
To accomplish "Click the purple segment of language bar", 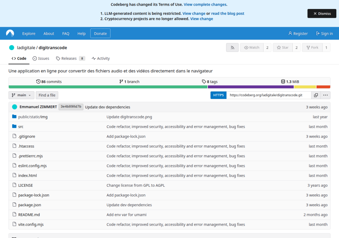I will point(251,87).
